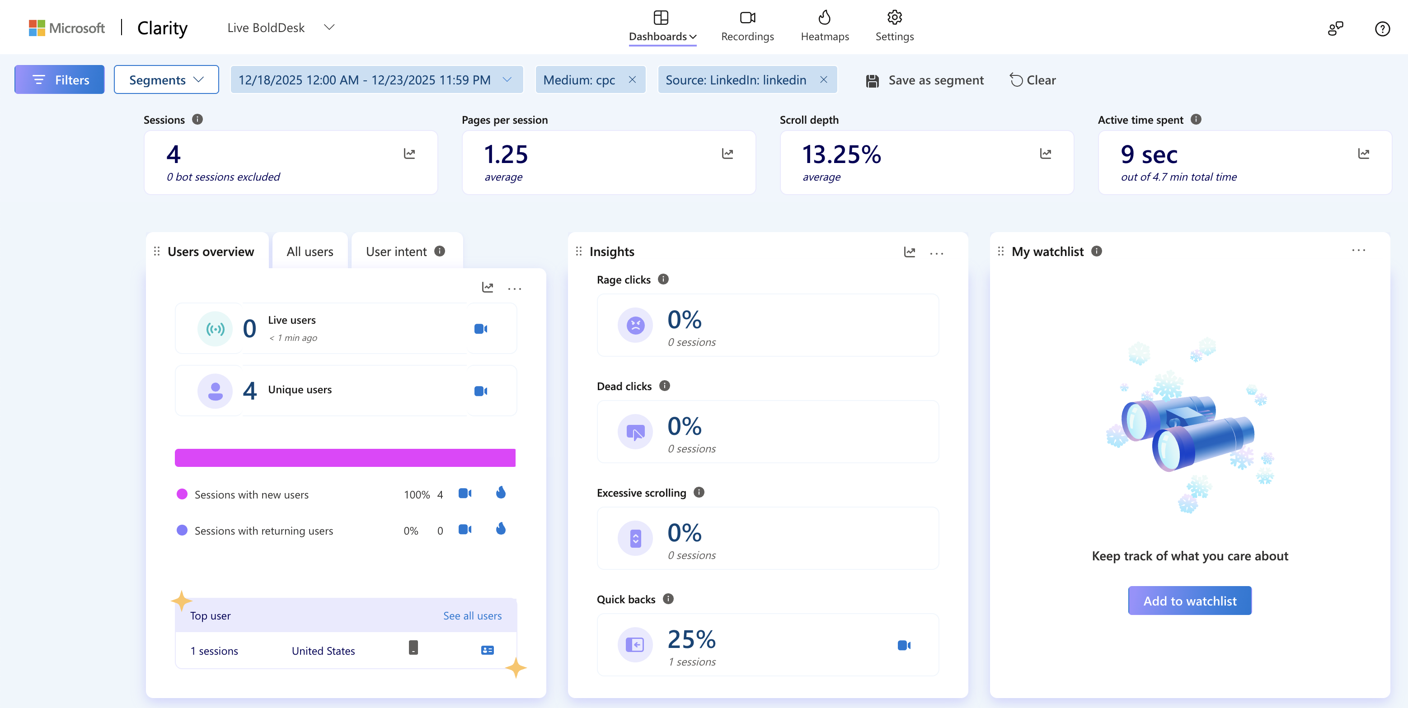Remove the Source: LinkedIn filter
The image size is (1408, 708).
pos(823,80)
